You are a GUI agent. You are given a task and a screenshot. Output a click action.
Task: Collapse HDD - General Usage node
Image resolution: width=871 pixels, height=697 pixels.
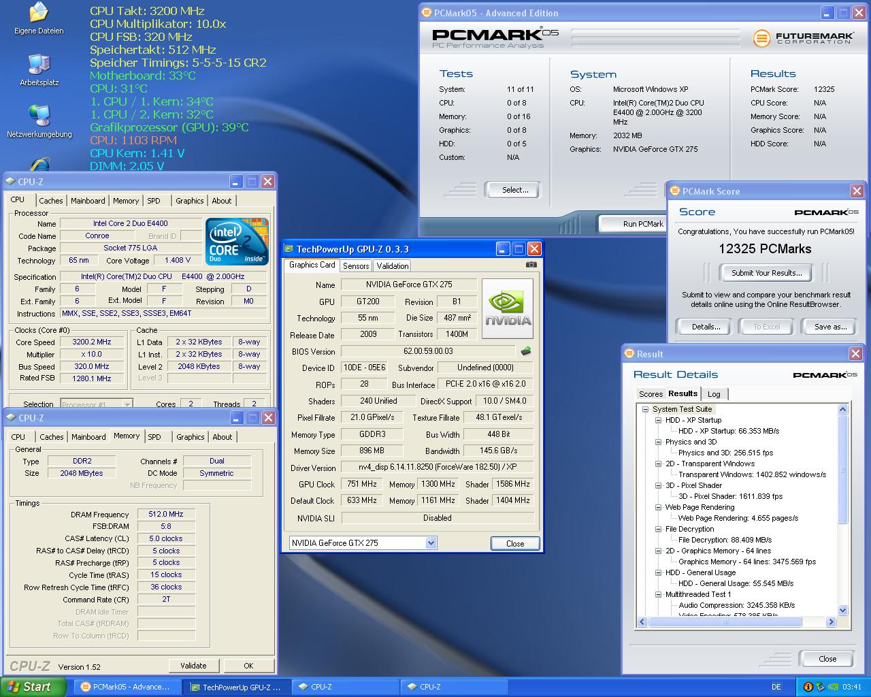tap(658, 572)
